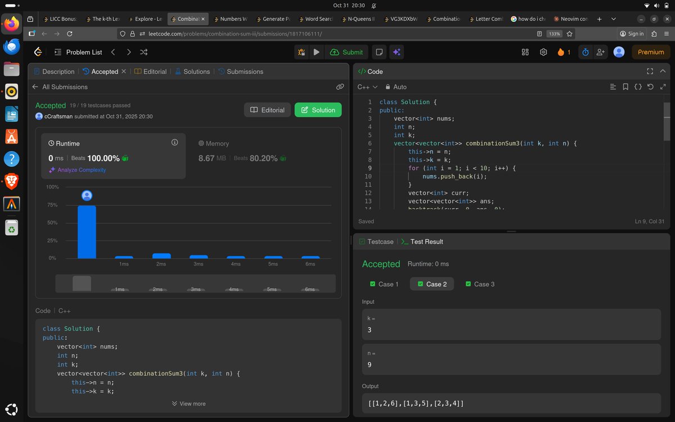
Task: Open the C++ language dropdown
Action: tap(367, 87)
